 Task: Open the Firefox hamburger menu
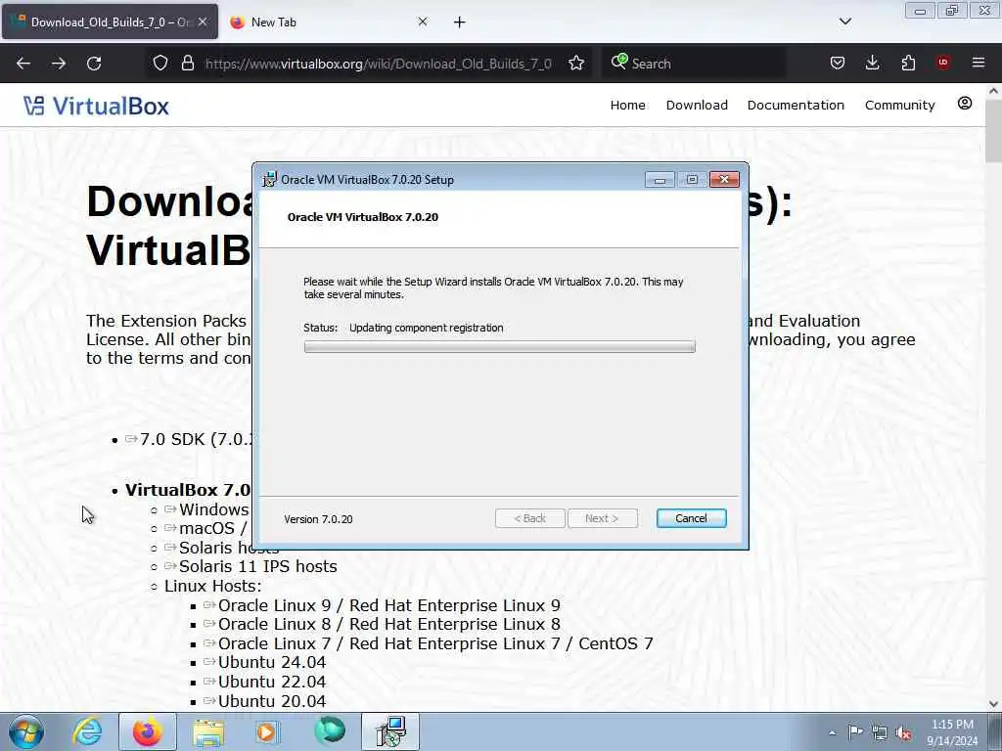(x=979, y=63)
